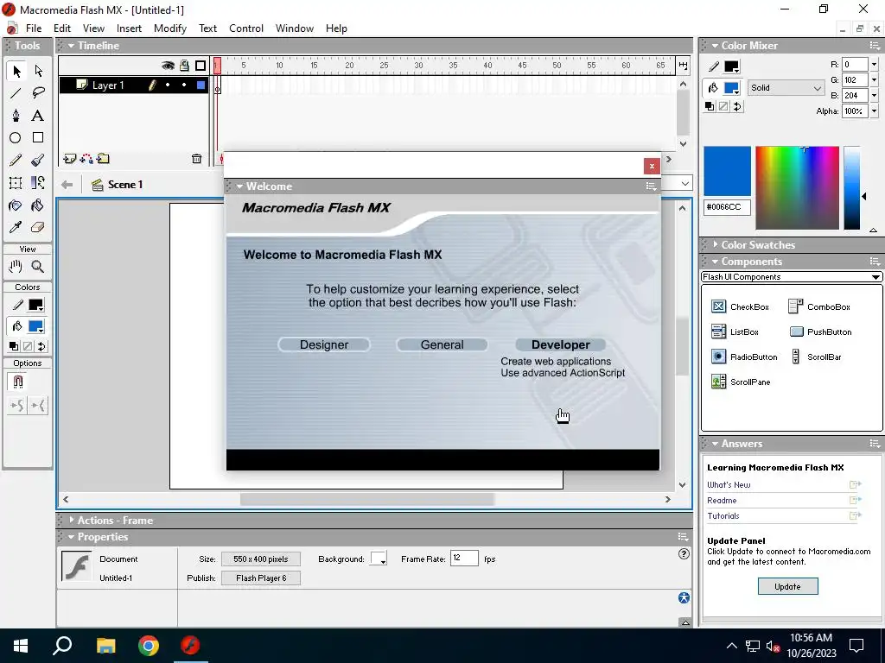The image size is (885, 663).
Task: Toggle Snap to Objects magnet option
Action: pyautogui.click(x=17, y=382)
